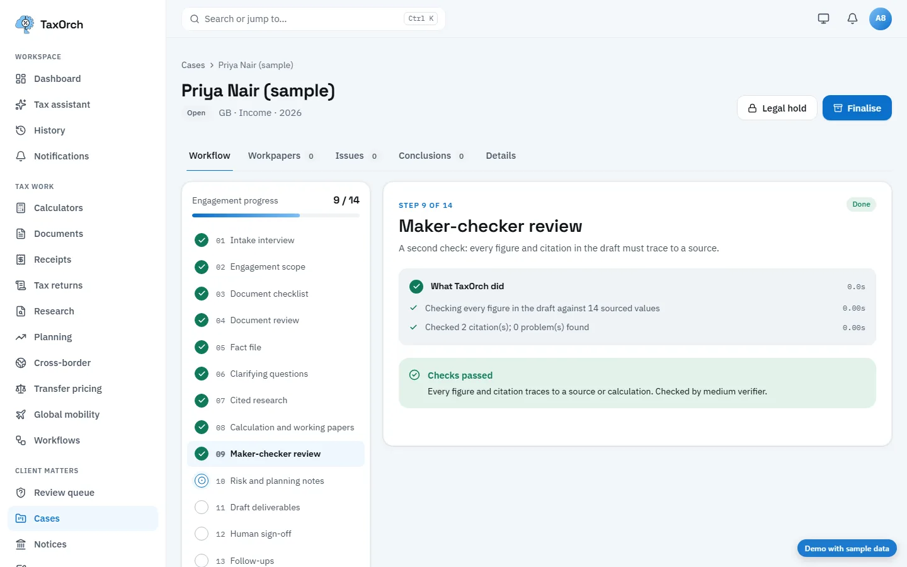Select step 12 Human sign-off

point(276,534)
